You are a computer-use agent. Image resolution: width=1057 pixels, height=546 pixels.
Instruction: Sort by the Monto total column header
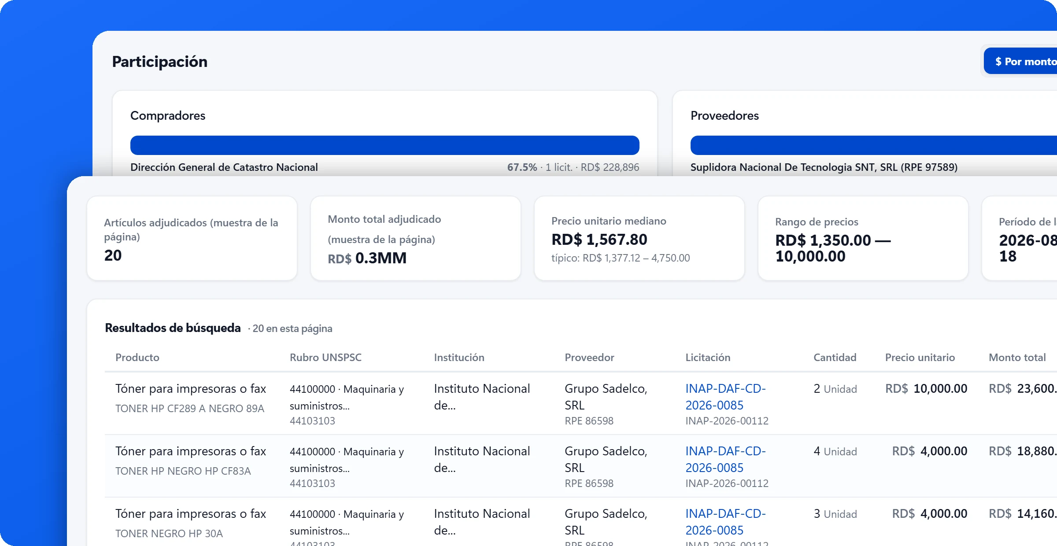(x=1017, y=358)
